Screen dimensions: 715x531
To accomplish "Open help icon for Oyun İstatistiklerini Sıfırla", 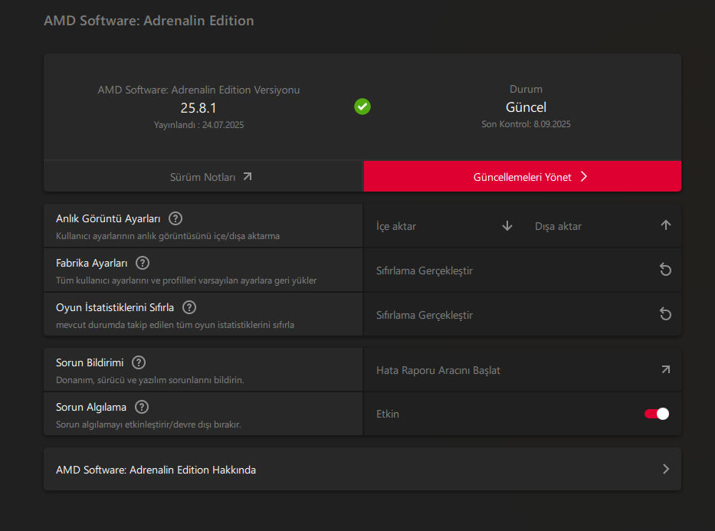I will pyautogui.click(x=189, y=307).
